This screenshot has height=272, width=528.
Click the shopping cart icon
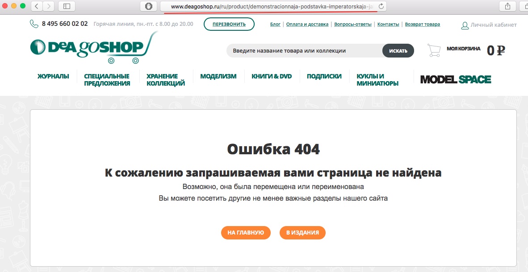pos(434,50)
